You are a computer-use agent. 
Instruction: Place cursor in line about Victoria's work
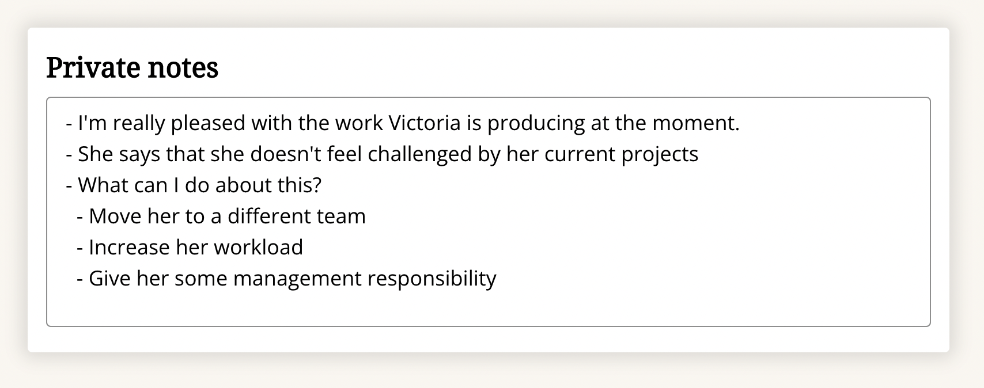tap(403, 123)
